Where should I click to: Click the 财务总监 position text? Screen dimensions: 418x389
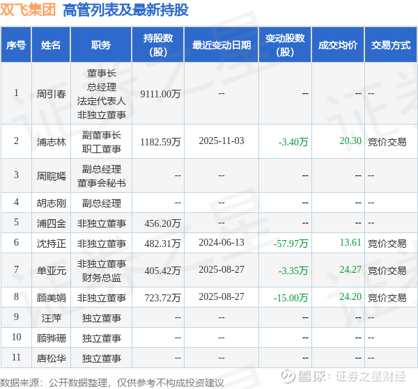[x=101, y=278]
